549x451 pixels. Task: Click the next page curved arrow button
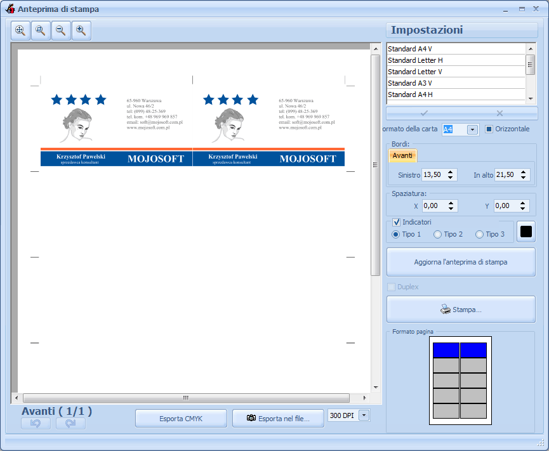coord(70,423)
